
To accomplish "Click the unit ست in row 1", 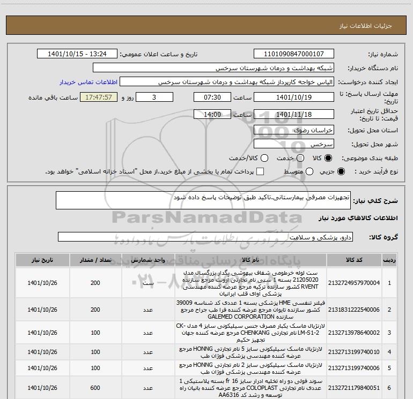I will [148, 283].
